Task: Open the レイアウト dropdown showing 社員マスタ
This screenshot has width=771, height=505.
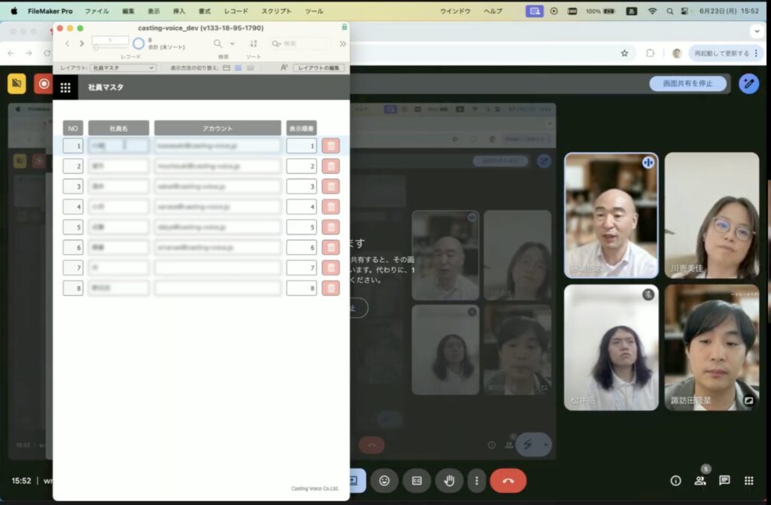Action: point(123,68)
